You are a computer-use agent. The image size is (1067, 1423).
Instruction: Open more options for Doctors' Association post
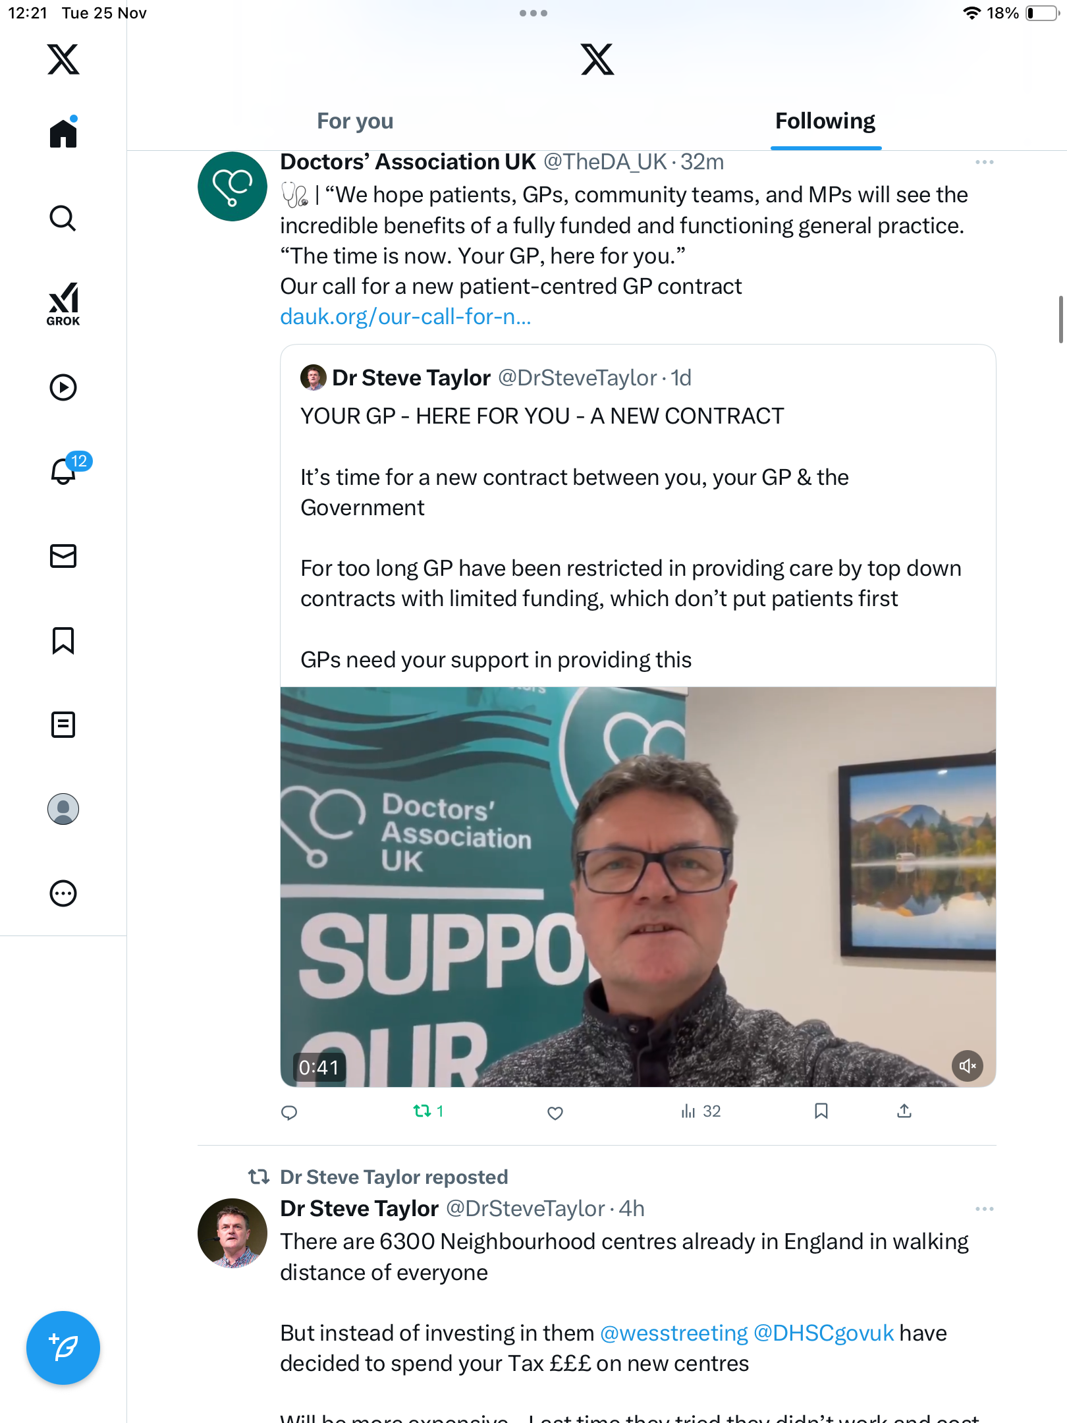pyautogui.click(x=984, y=162)
